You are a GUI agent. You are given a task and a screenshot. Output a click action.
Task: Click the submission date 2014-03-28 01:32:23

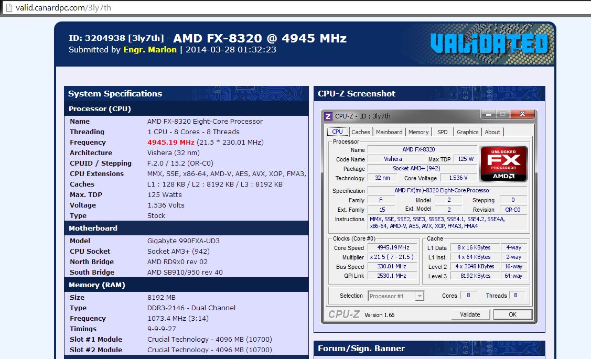231,50
